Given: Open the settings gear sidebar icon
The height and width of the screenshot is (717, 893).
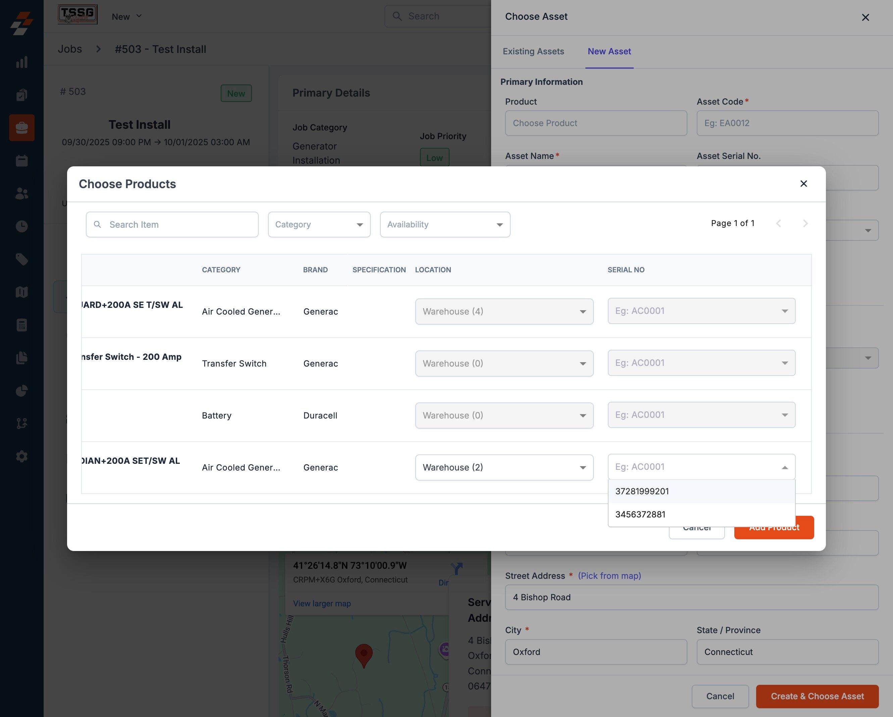Looking at the screenshot, I should (x=21, y=456).
